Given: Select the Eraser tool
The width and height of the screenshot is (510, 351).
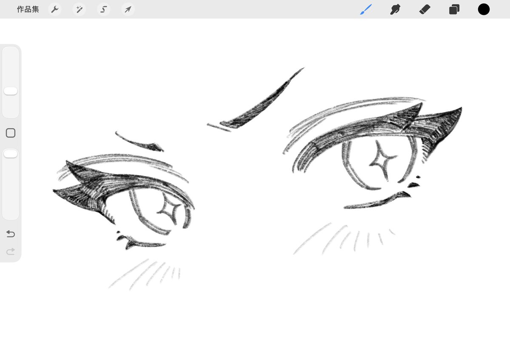Looking at the screenshot, I should [425, 9].
